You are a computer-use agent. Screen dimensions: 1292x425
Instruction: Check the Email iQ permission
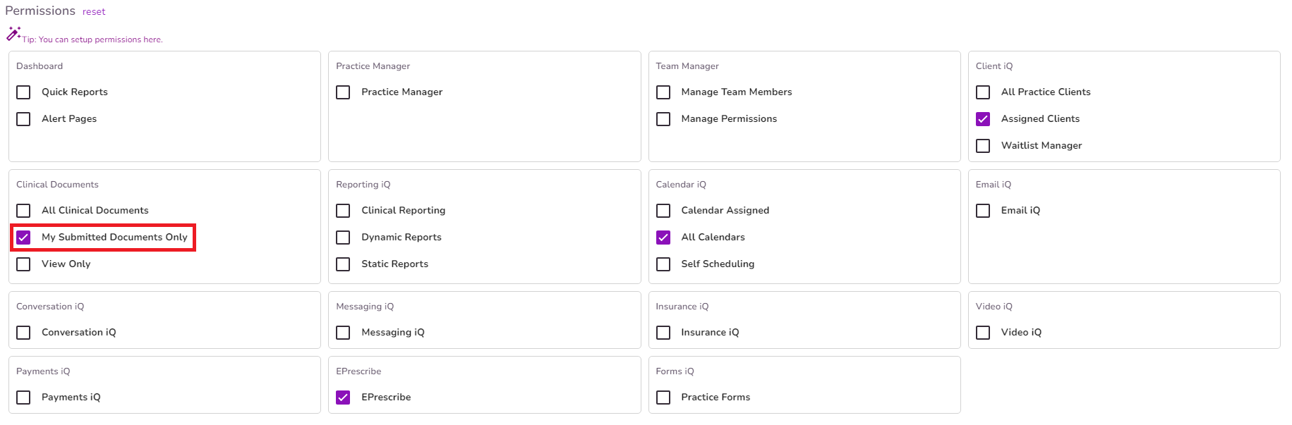983,210
